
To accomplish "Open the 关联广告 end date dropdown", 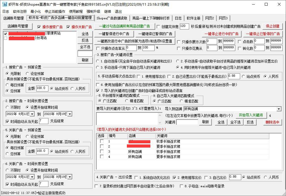I will point(70,177).
